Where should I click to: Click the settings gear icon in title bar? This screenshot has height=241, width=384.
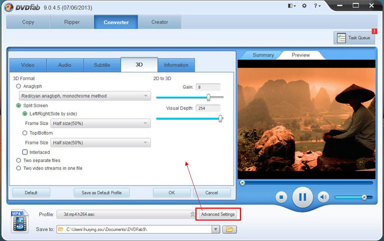(304, 6)
